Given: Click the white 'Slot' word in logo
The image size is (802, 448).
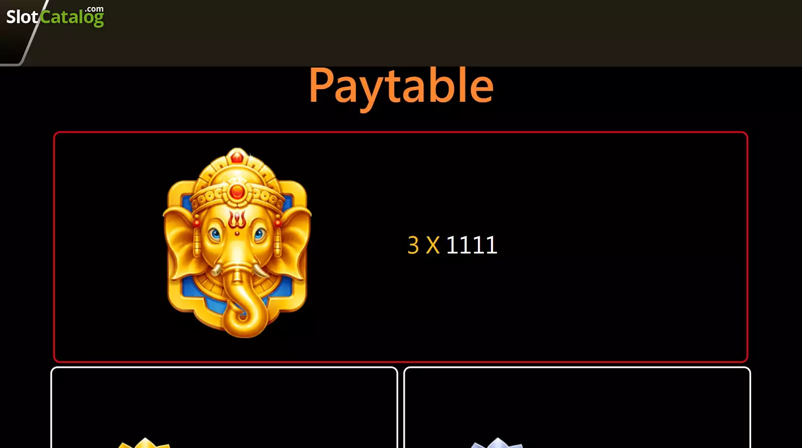Looking at the screenshot, I should pyautogui.click(x=22, y=18).
